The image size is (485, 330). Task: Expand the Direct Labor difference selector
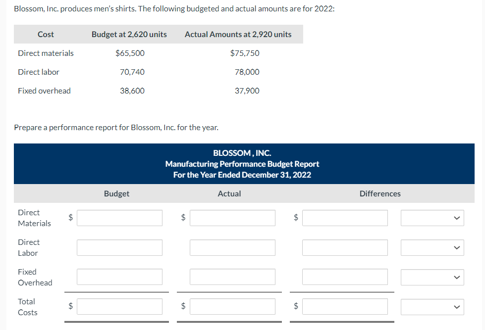pyautogui.click(x=431, y=247)
